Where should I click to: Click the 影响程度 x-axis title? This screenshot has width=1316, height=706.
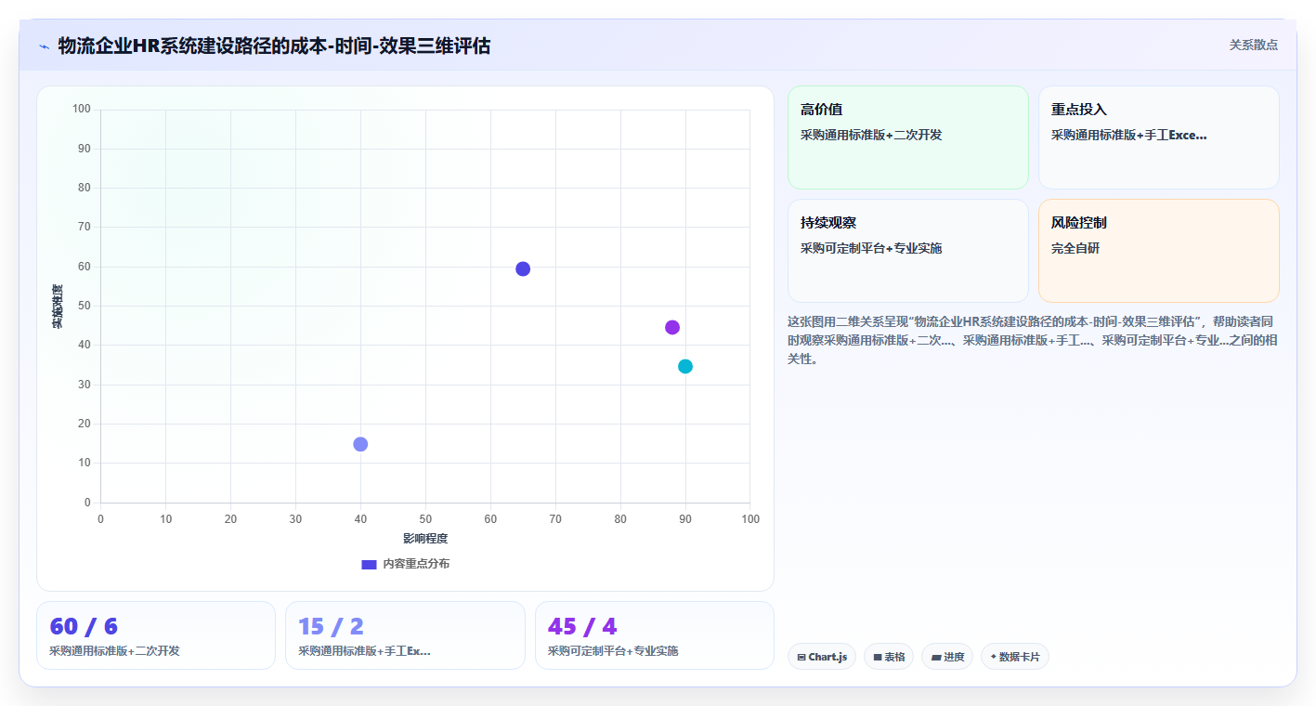point(425,539)
